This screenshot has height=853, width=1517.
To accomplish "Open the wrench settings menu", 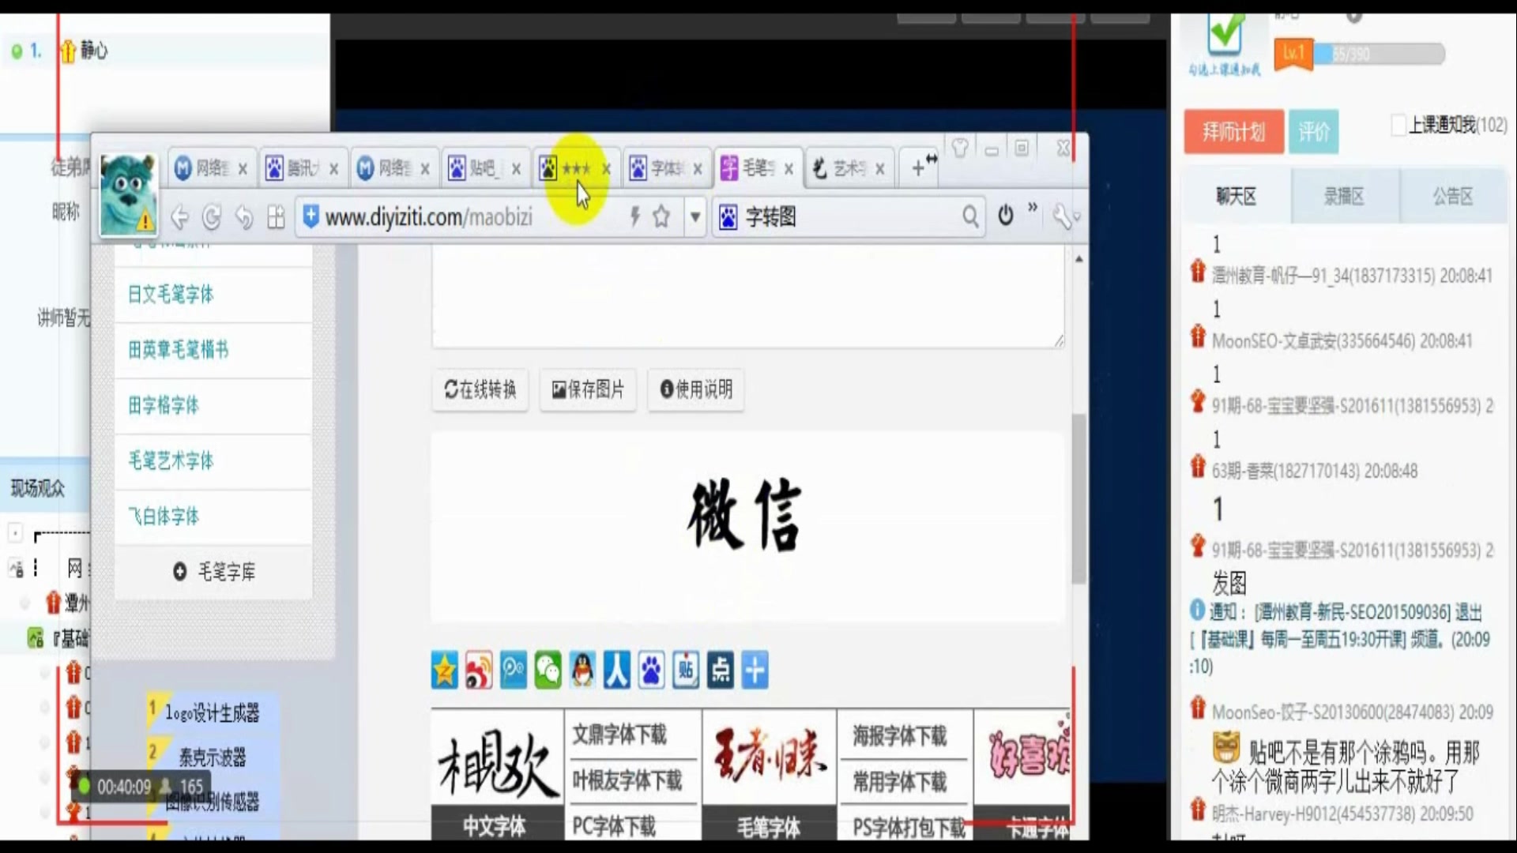I will [x=1063, y=216].
